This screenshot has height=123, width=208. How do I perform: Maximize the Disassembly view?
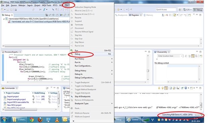coord(200,52)
